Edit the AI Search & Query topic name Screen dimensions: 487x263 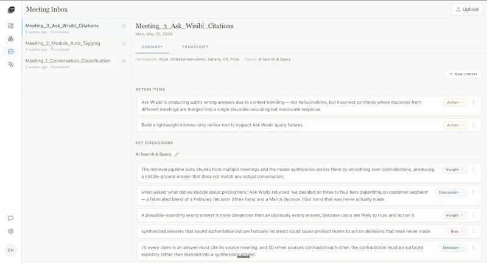click(x=177, y=154)
